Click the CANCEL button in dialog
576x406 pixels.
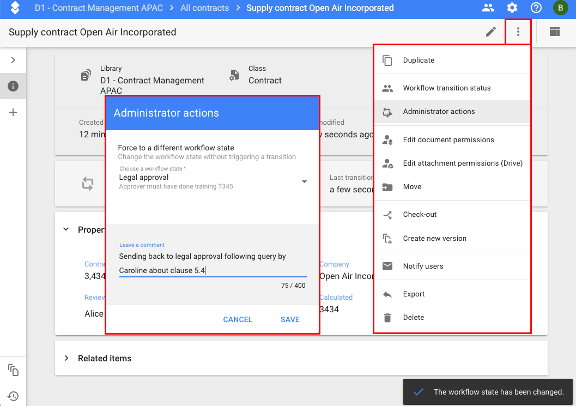(238, 319)
